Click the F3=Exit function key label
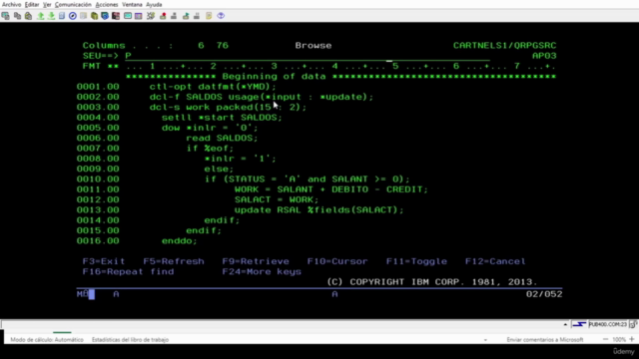The width and height of the screenshot is (639, 359). point(104,261)
